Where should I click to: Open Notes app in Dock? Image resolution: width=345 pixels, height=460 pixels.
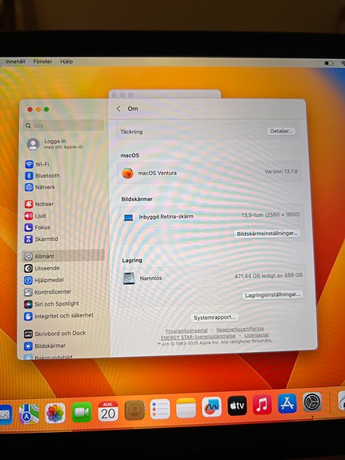pyautogui.click(x=186, y=408)
